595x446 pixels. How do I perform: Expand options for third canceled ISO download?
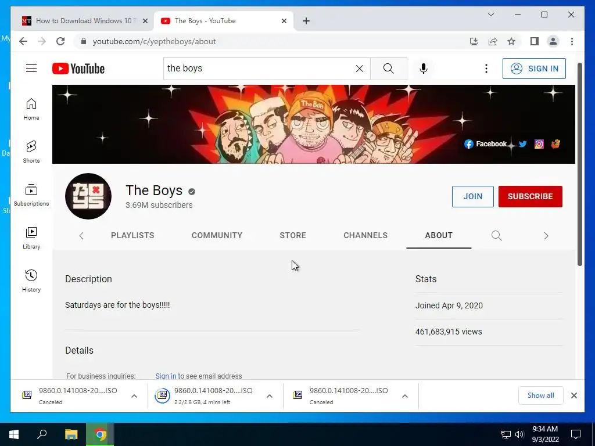point(405,396)
